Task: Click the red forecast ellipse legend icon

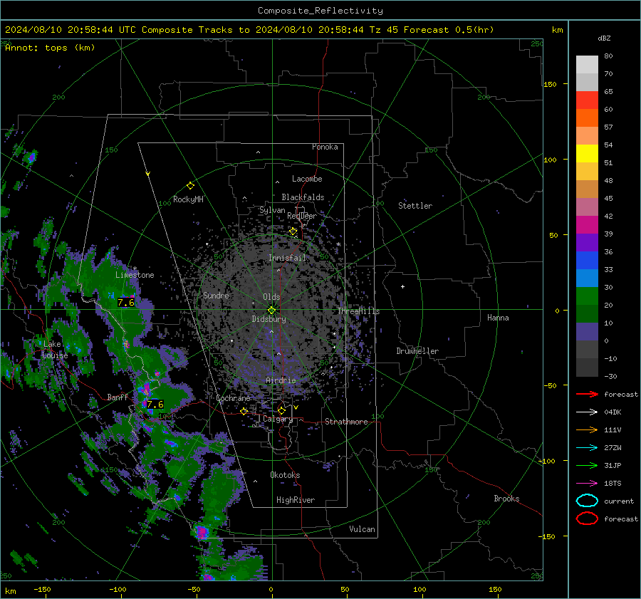Action: pos(587,519)
